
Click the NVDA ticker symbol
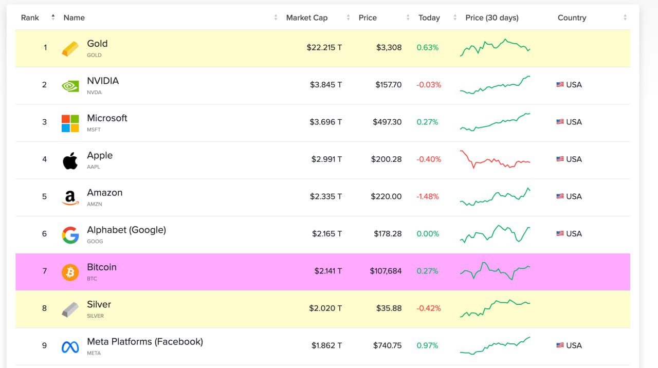coord(95,93)
